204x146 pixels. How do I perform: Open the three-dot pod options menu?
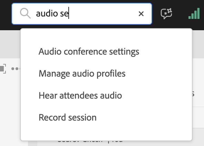coord(16,69)
